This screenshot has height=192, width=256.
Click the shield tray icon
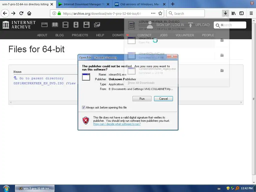point(228,188)
